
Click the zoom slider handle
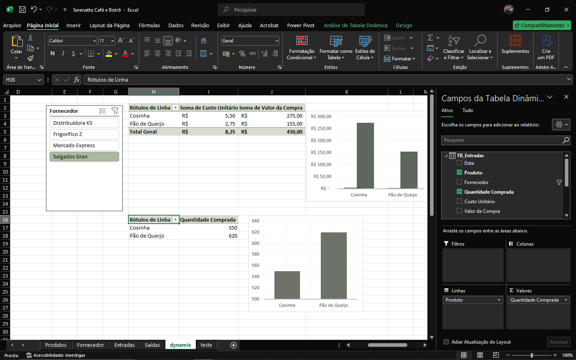click(532, 355)
